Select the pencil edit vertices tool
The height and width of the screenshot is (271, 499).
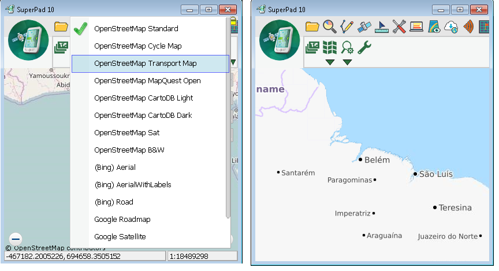tap(347, 27)
